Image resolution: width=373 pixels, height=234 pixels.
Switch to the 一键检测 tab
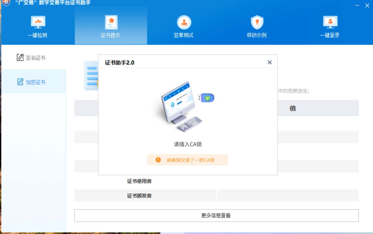[x=38, y=25]
